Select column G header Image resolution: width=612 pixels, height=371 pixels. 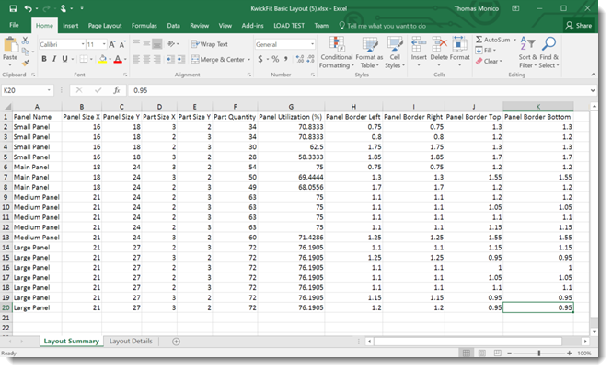(x=291, y=107)
